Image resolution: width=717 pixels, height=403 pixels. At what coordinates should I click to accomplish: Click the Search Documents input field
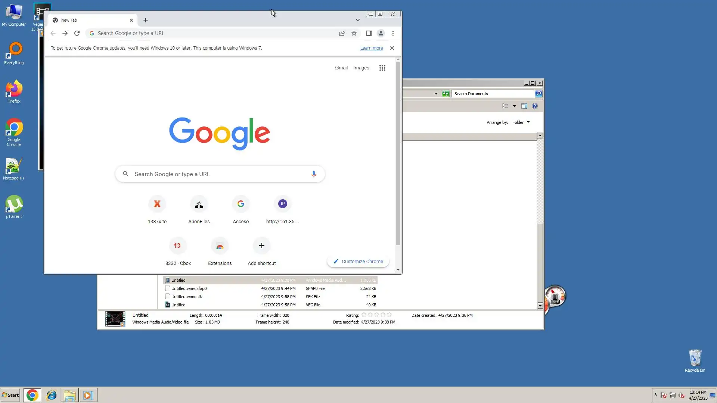[x=492, y=94]
